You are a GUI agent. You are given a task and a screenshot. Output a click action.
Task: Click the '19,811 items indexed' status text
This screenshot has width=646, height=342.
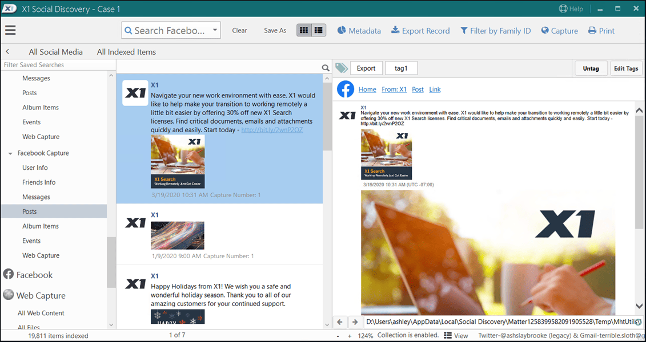click(x=58, y=336)
